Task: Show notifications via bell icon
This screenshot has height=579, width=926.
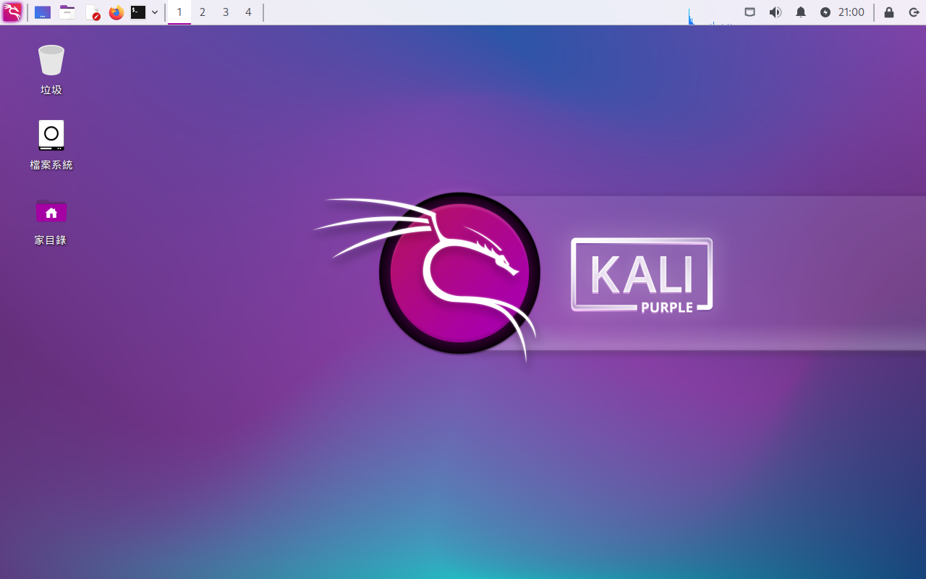Action: click(801, 12)
